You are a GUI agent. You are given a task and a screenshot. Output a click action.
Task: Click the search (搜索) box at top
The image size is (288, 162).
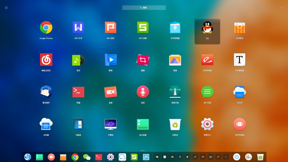click(x=144, y=7)
